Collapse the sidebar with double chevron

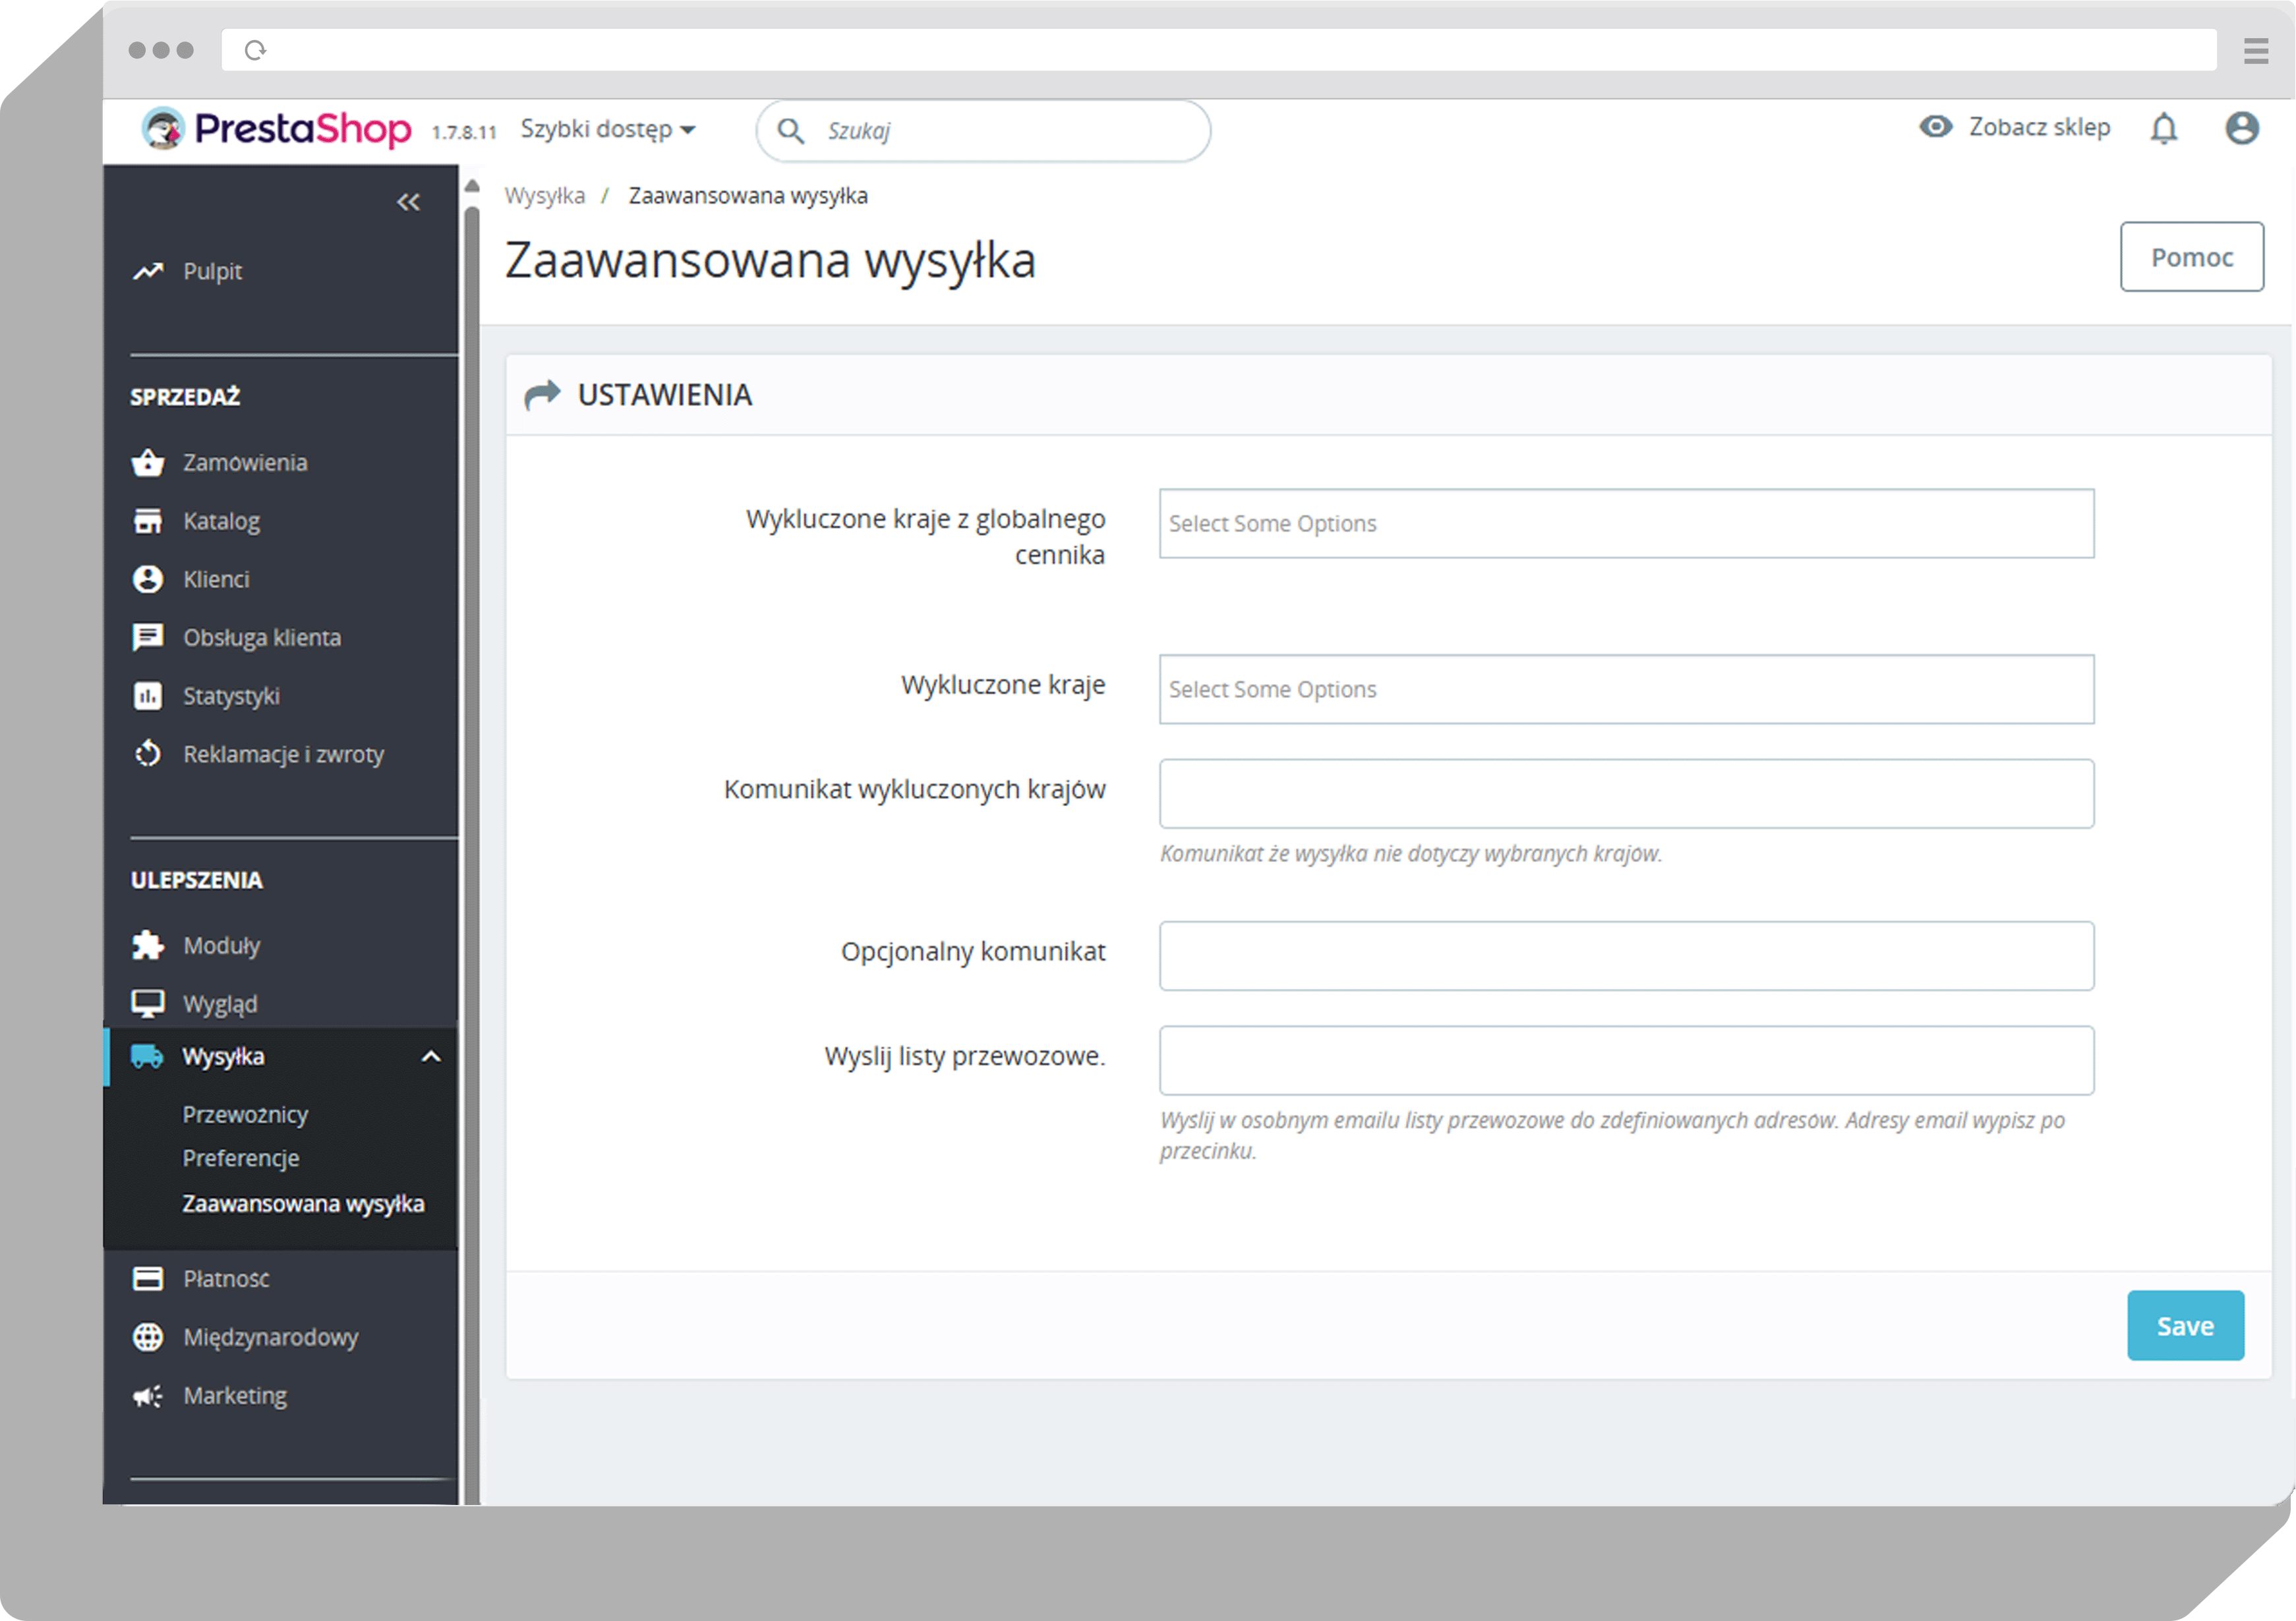(x=408, y=203)
